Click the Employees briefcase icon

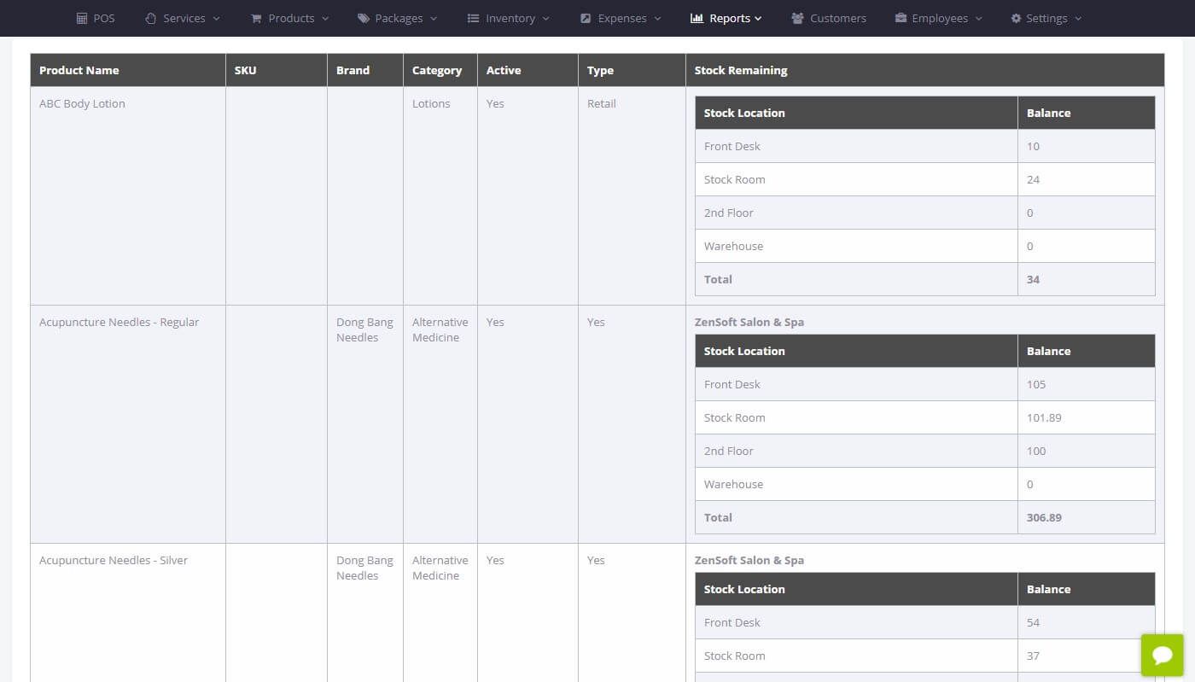point(901,18)
